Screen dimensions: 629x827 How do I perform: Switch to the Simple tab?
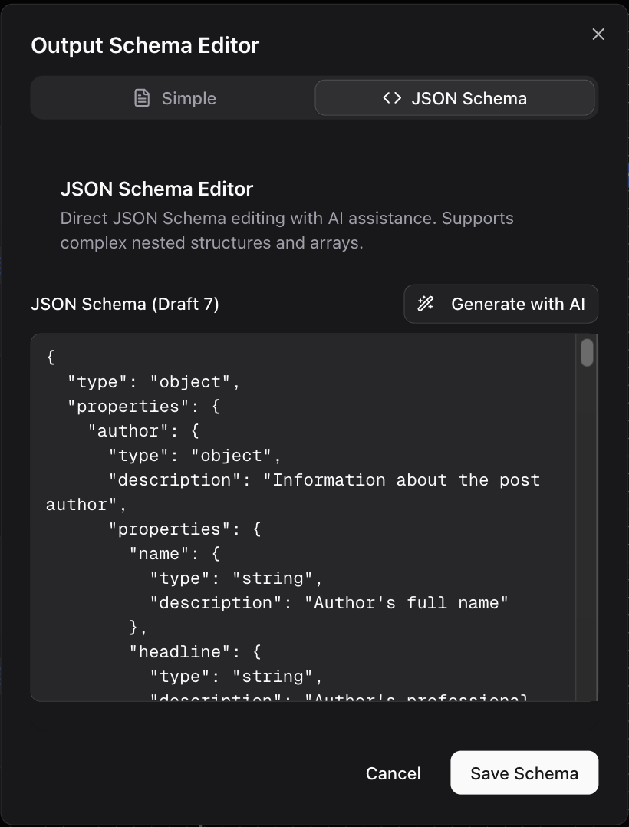[x=188, y=97]
